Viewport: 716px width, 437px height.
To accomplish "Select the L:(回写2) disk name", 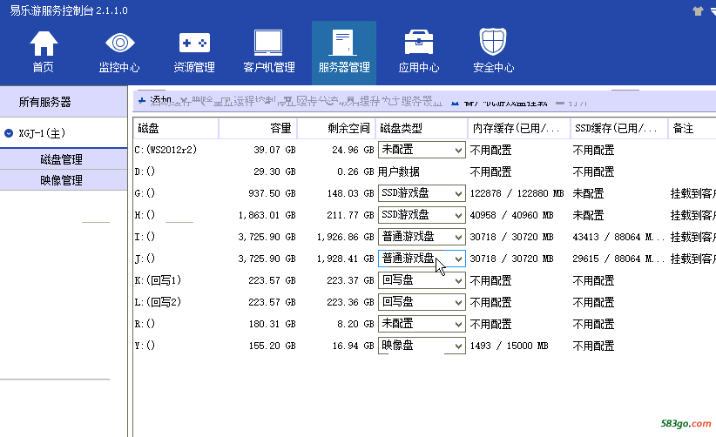I will pos(158,302).
